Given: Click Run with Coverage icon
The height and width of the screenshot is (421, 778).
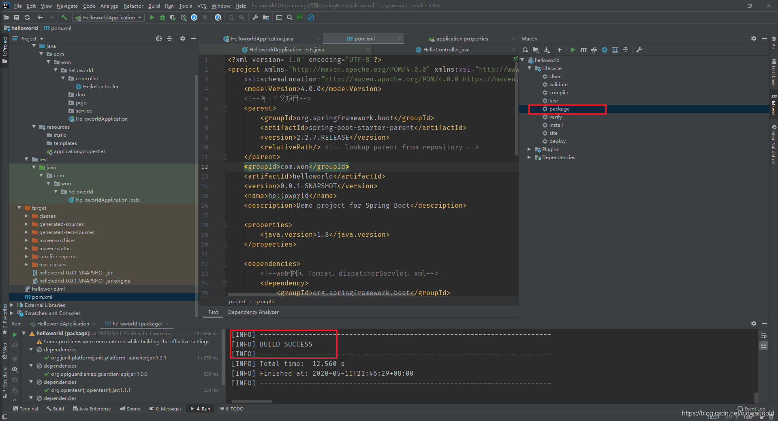Looking at the screenshot, I should pos(173,17).
